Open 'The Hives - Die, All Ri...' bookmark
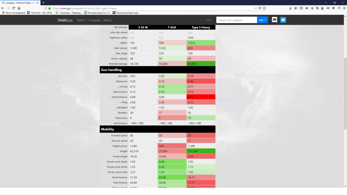The width and height of the screenshot is (347, 195). 40,13
